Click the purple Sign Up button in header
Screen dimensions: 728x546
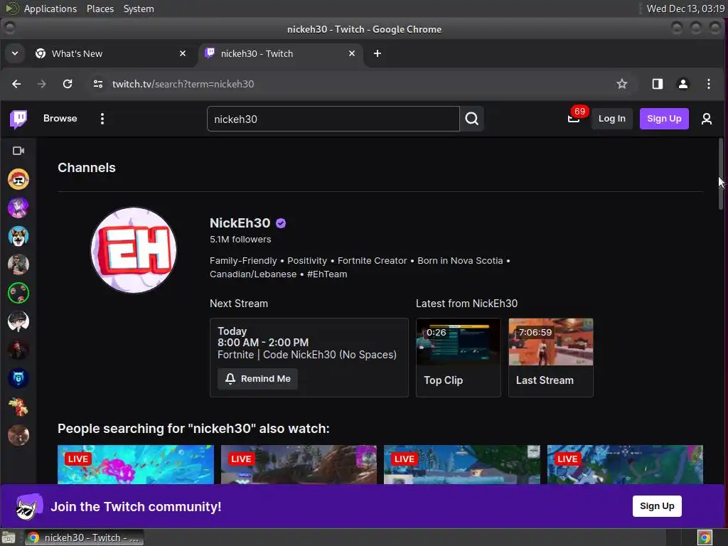click(x=664, y=119)
